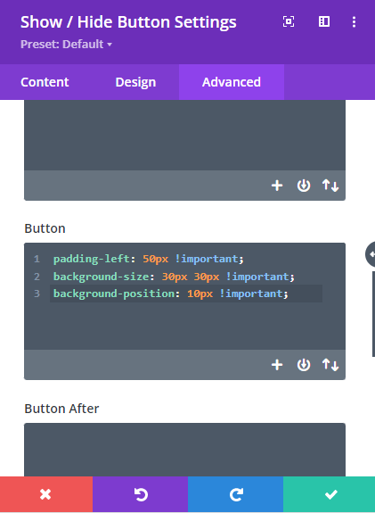Click plus icon in Button CSS editor

click(277, 365)
